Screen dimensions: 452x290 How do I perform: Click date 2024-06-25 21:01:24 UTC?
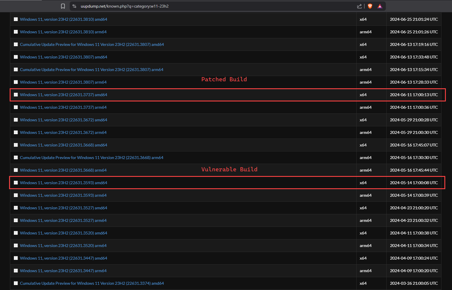pyautogui.click(x=414, y=19)
